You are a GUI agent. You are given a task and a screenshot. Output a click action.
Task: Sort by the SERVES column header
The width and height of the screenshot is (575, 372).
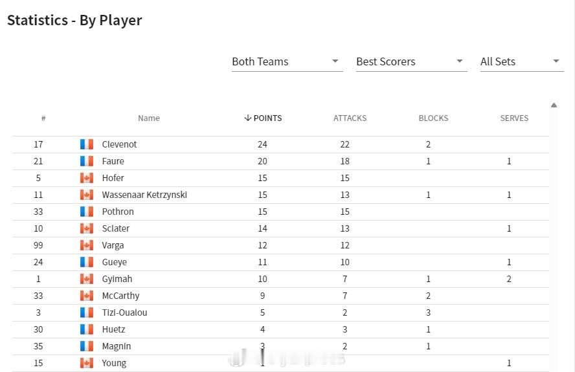[514, 118]
